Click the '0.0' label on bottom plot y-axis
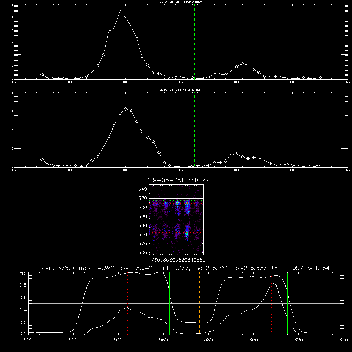 click(23, 334)
